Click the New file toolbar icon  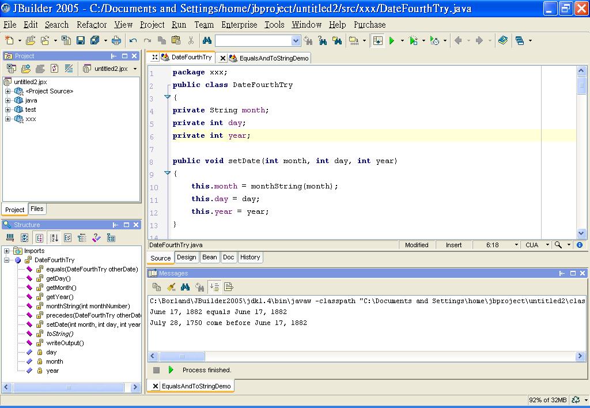coord(9,40)
